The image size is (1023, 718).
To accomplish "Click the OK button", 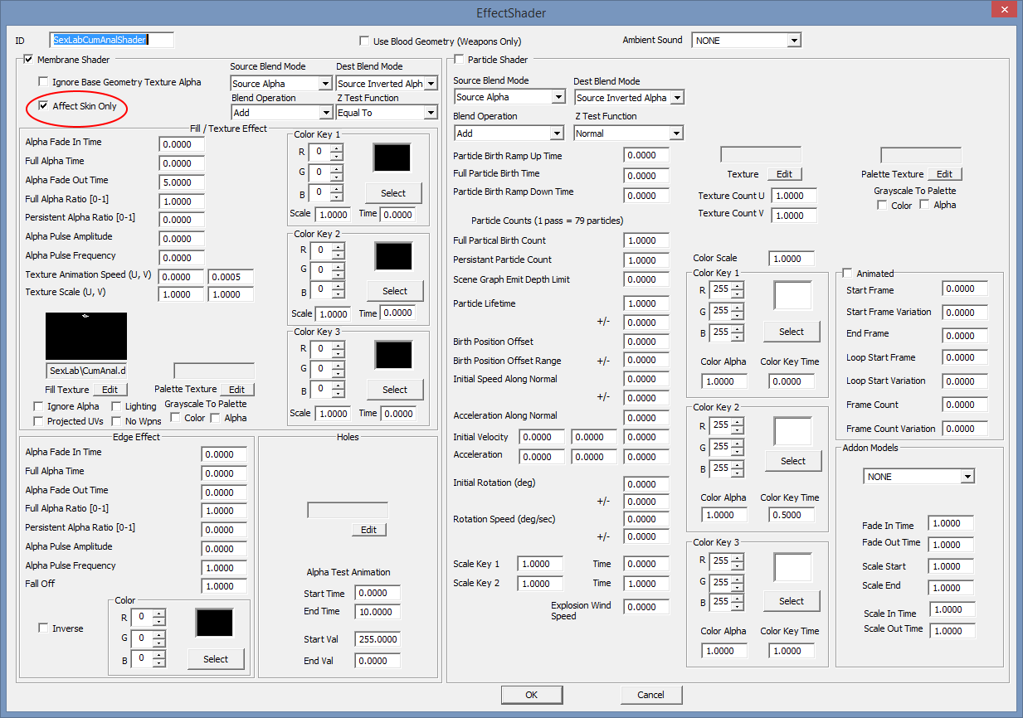I will click(x=531, y=695).
